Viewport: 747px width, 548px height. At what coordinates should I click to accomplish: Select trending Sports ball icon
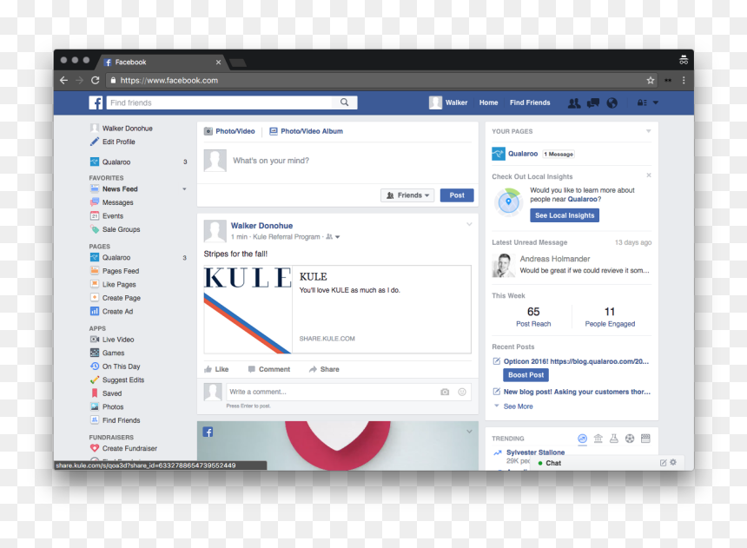tap(630, 439)
